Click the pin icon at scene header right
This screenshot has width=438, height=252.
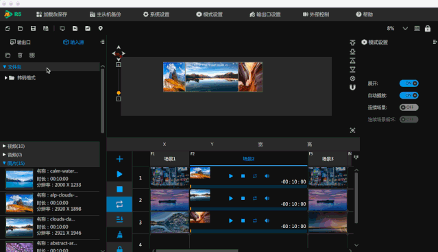point(356,157)
